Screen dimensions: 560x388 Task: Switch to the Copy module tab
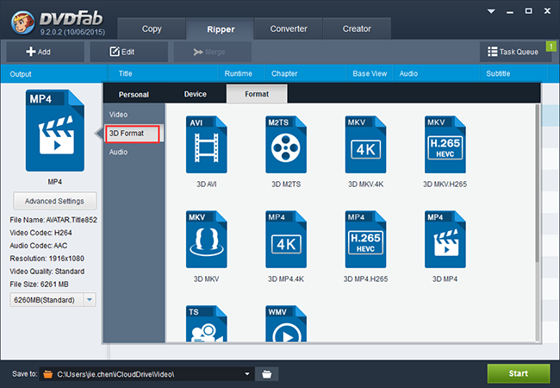coord(152,28)
